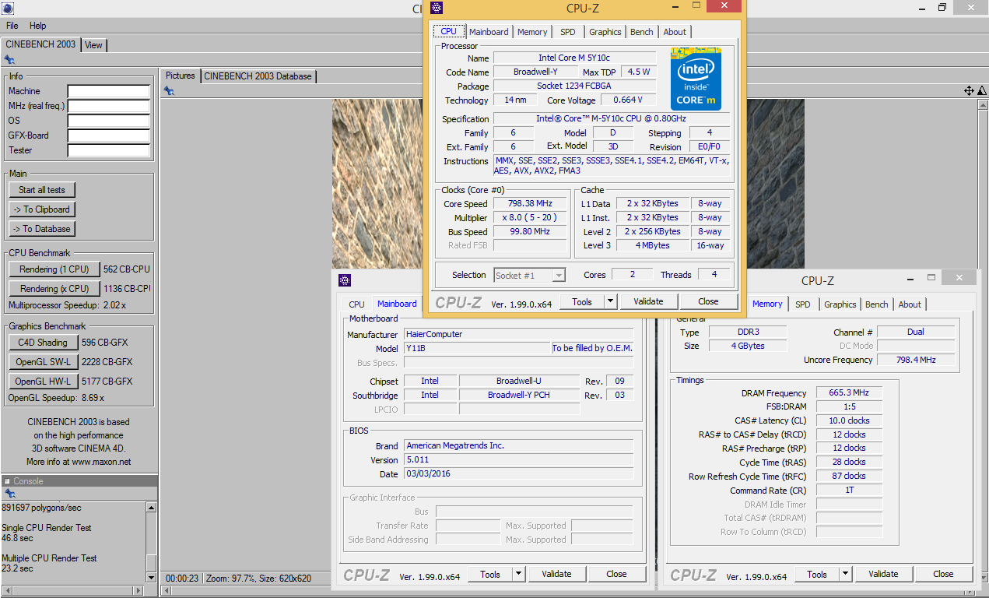This screenshot has width=989, height=598.
Task: Click the CPU-Z icon in the front window's title bar
Action: (437, 8)
